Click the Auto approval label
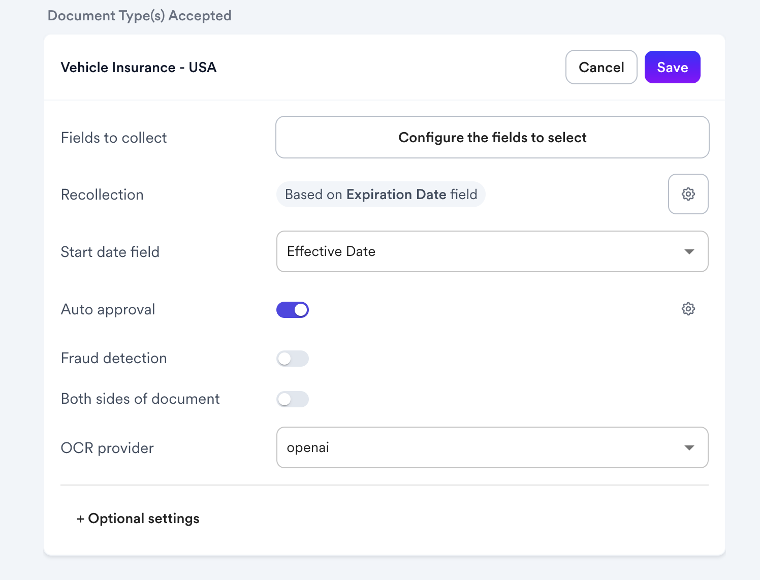 [x=108, y=309]
